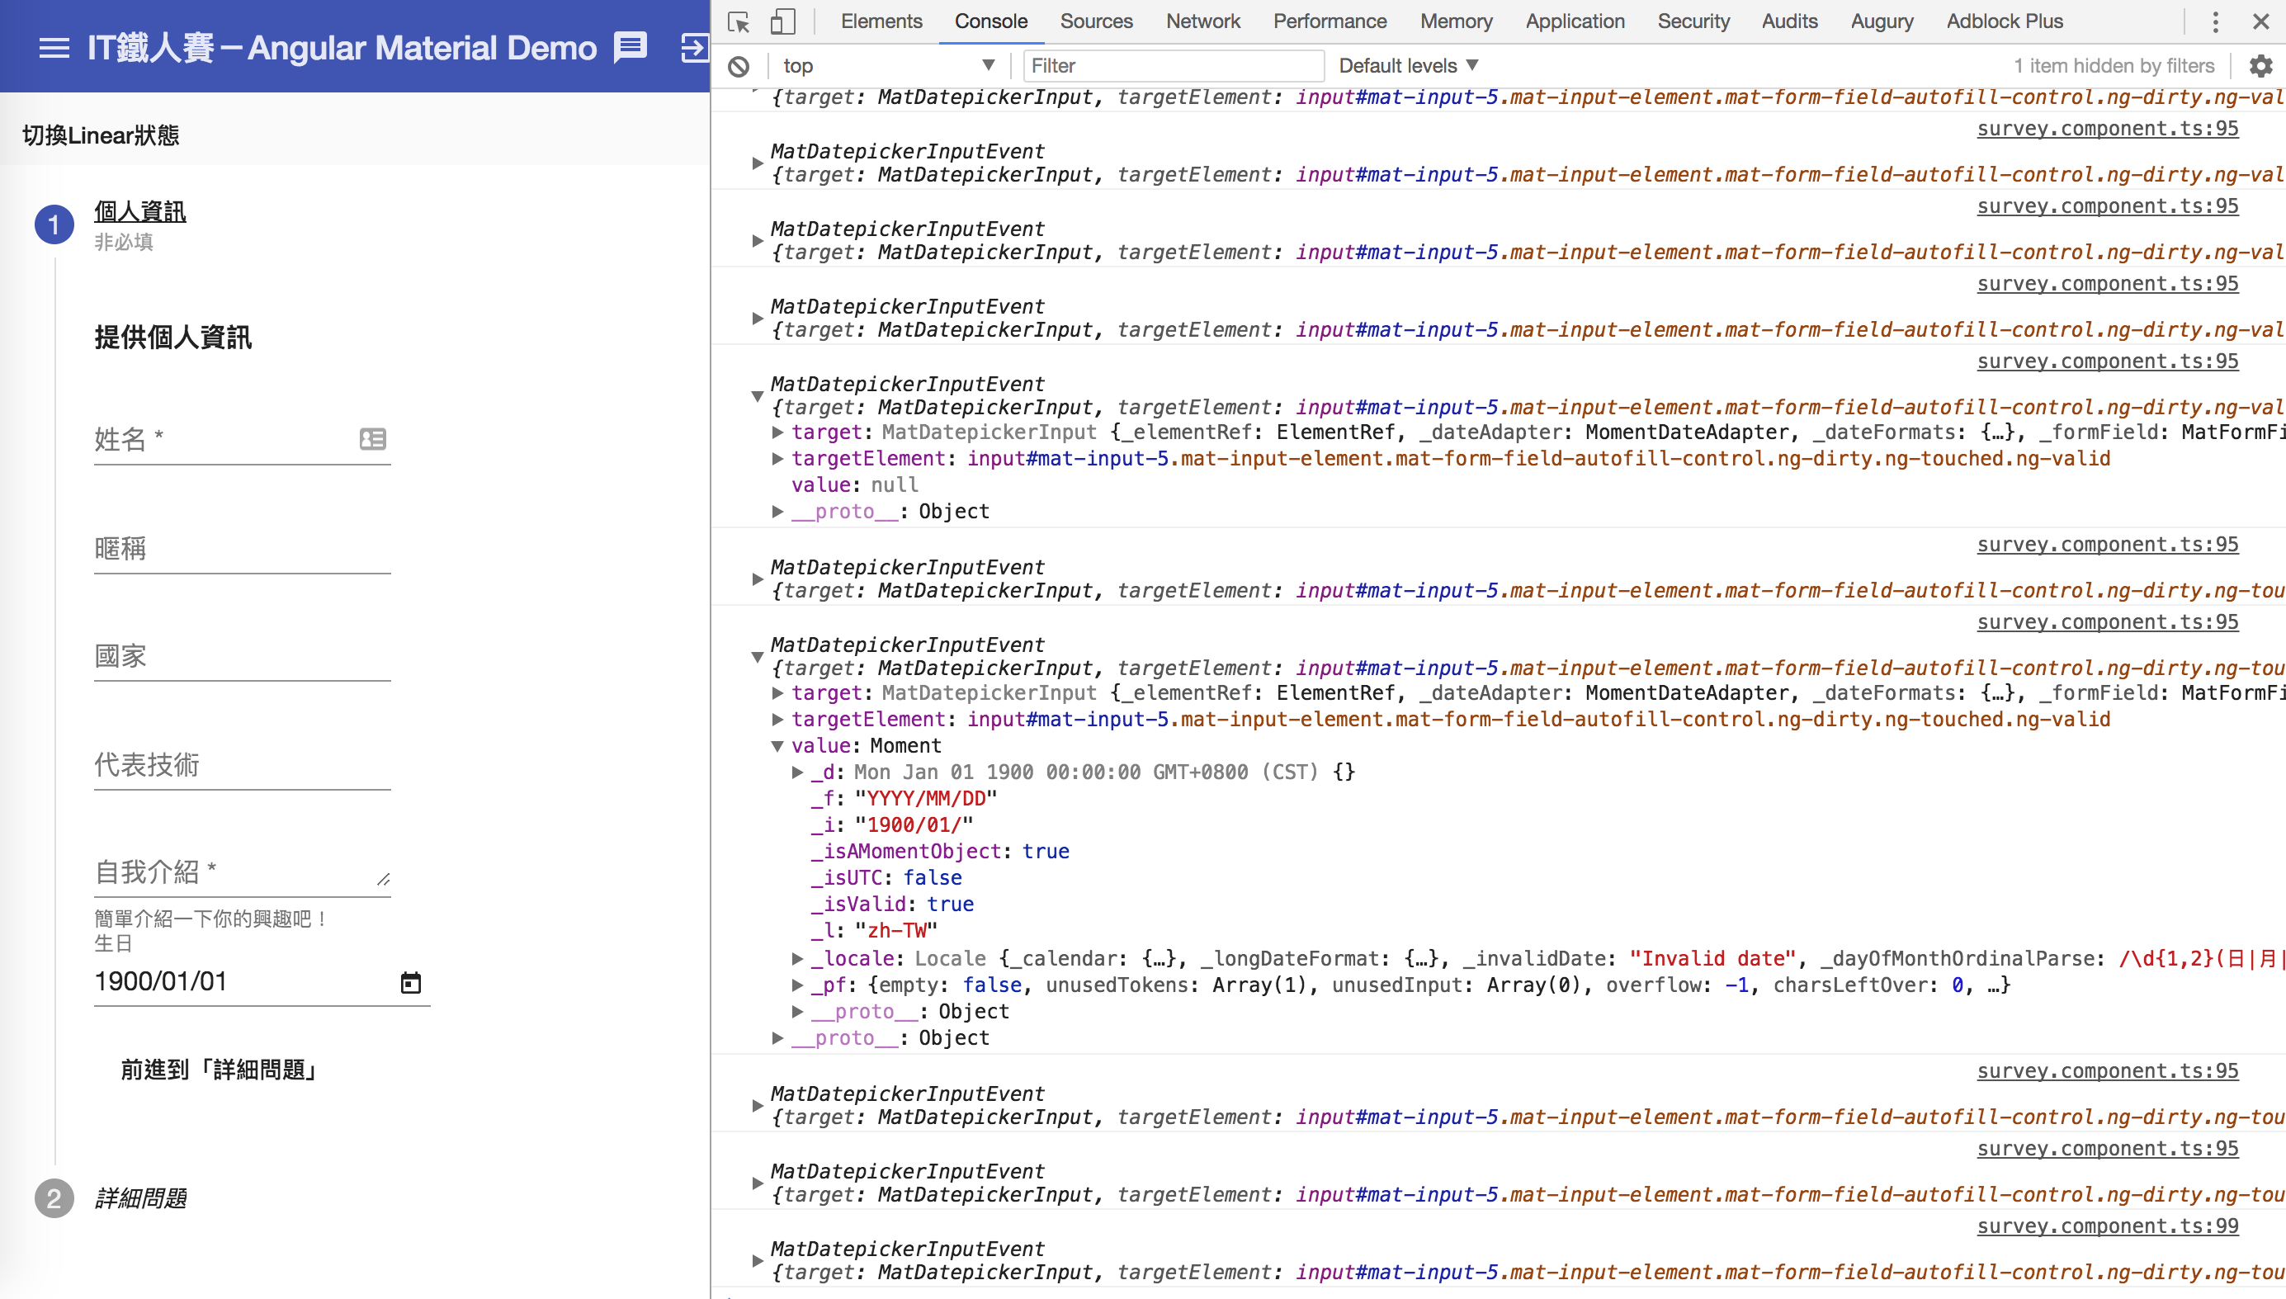Open the Audits tab

point(1789,21)
